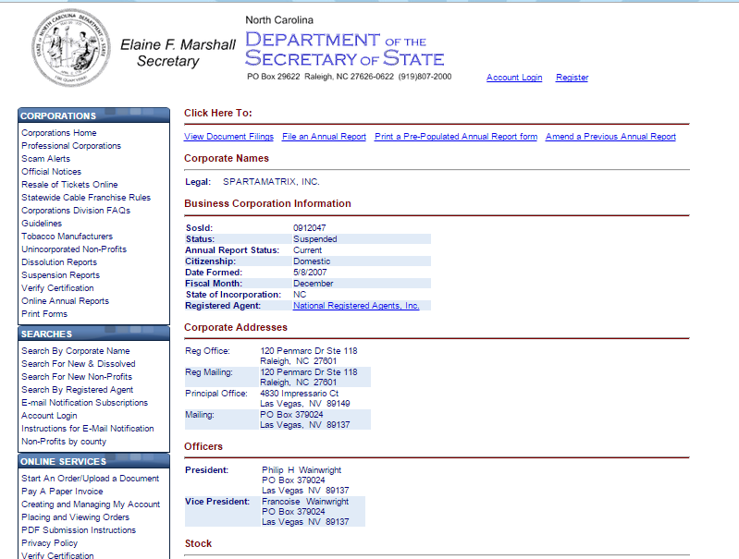Open Professional Corporations page
739x559 pixels.
click(71, 146)
